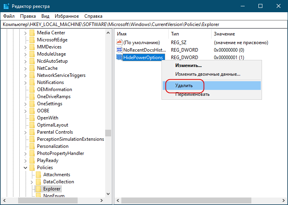Open the Справка menu
The image size is (288, 205).
coord(93,16)
